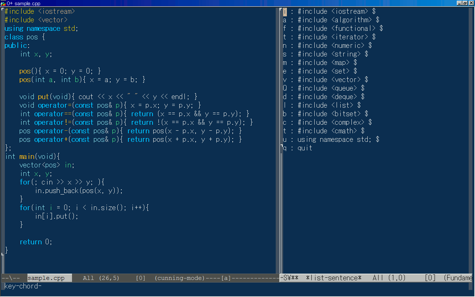Click the 'int main(void){' code line

click(32, 157)
